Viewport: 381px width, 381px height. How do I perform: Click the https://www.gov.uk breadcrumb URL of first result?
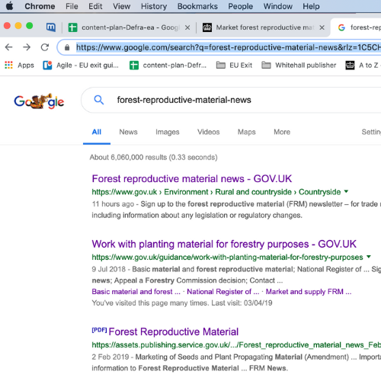click(124, 192)
